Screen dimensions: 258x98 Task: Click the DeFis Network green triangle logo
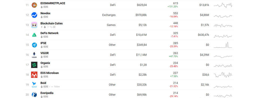(x=34, y=35)
